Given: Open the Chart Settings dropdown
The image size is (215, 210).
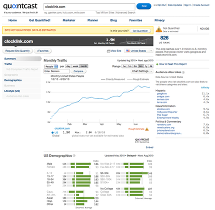Looking at the screenshot, I should click(142, 71).
